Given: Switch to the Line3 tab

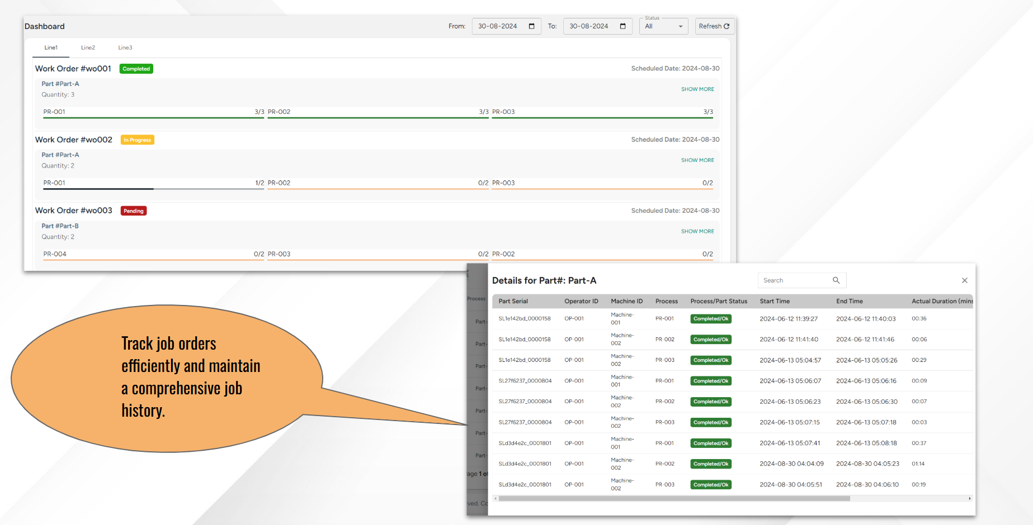Looking at the screenshot, I should [125, 47].
